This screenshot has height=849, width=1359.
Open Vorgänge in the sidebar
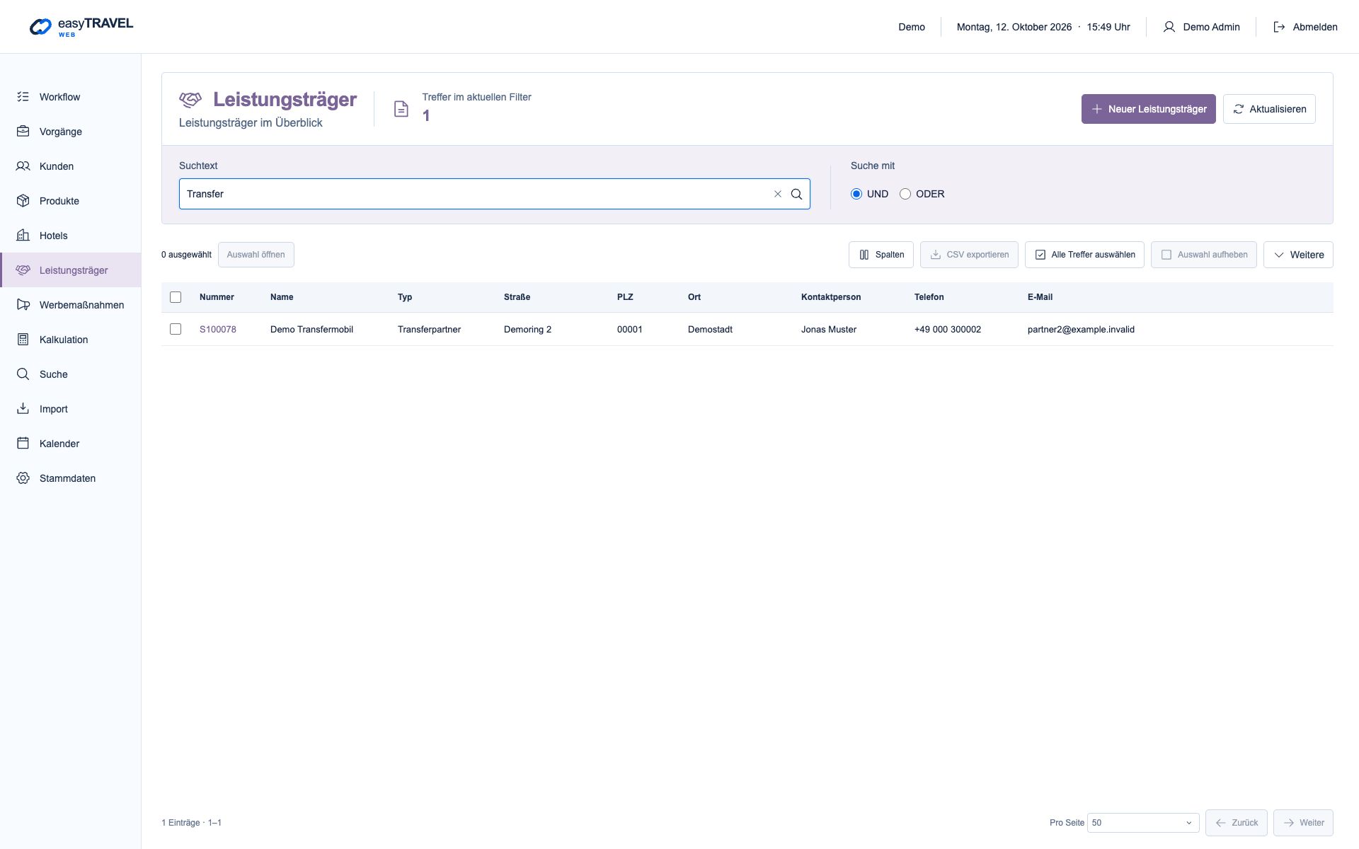[71, 132]
